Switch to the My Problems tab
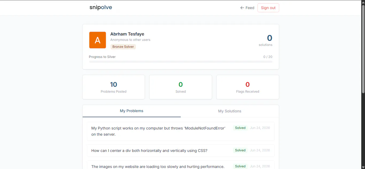 [132, 111]
